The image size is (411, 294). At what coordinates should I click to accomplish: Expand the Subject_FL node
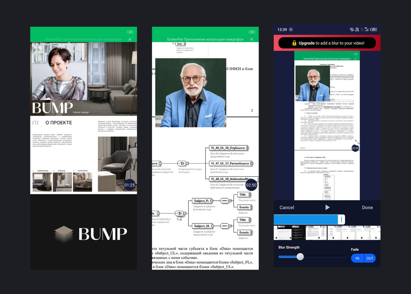pyautogui.click(x=212, y=201)
